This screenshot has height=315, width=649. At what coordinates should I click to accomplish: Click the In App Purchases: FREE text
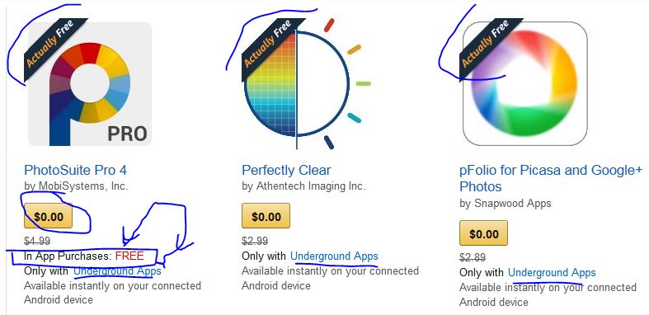(84, 256)
